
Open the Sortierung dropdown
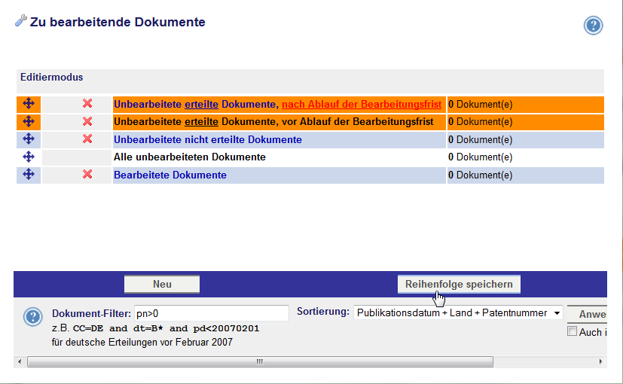[458, 313]
